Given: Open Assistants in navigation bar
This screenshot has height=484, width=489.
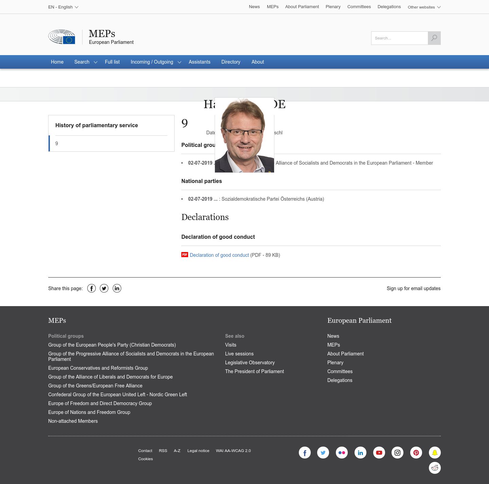Looking at the screenshot, I should pyautogui.click(x=199, y=62).
